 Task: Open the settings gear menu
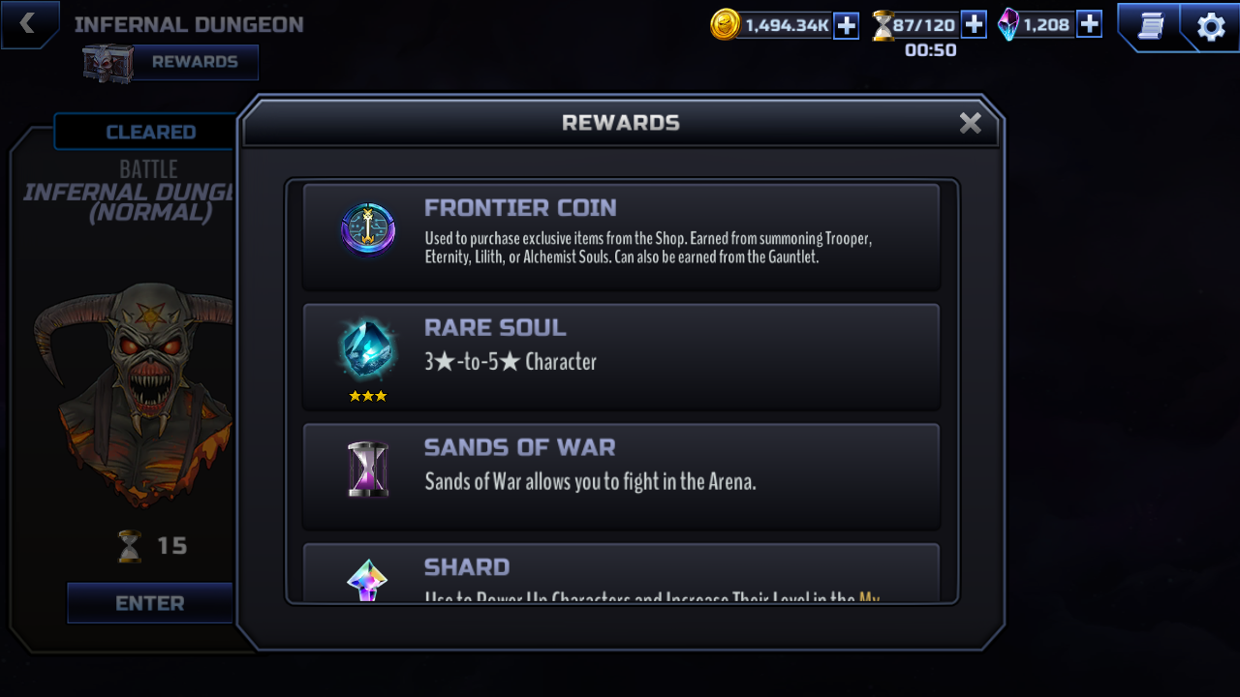point(1211,26)
